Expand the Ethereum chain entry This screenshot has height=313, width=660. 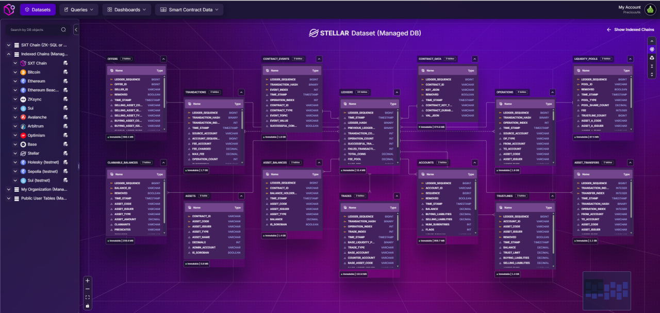pos(15,81)
